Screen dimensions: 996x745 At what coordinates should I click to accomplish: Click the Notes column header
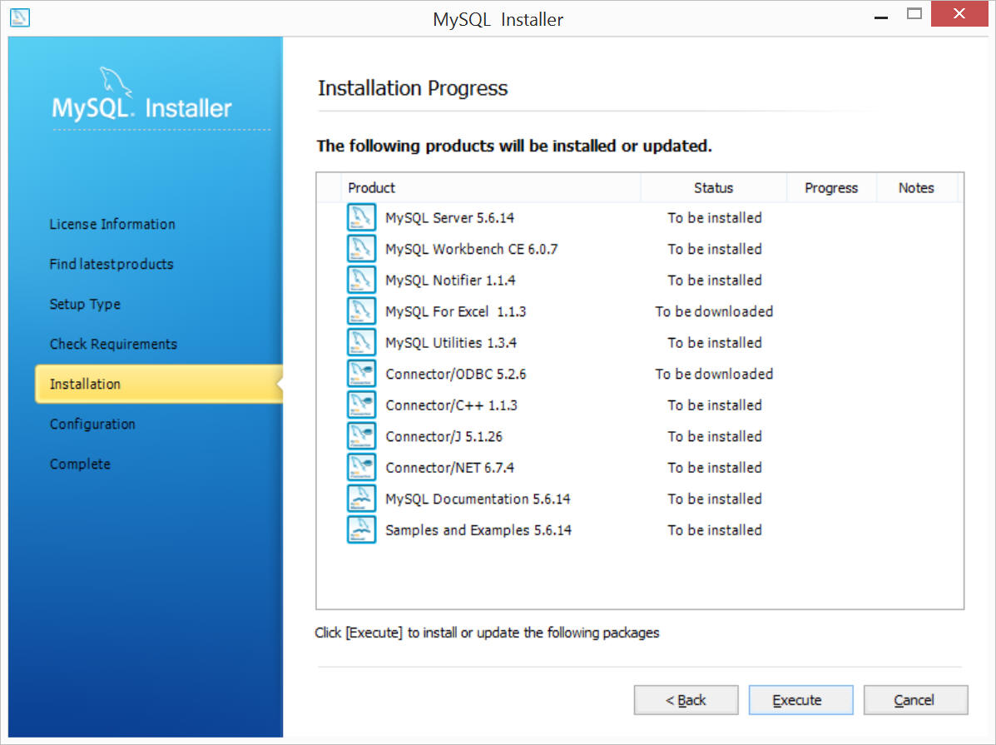[x=917, y=188]
